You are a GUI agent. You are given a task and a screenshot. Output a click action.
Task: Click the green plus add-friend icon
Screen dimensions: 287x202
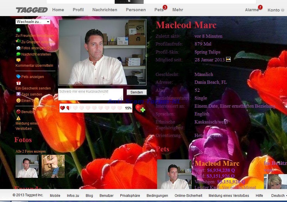[18, 30]
